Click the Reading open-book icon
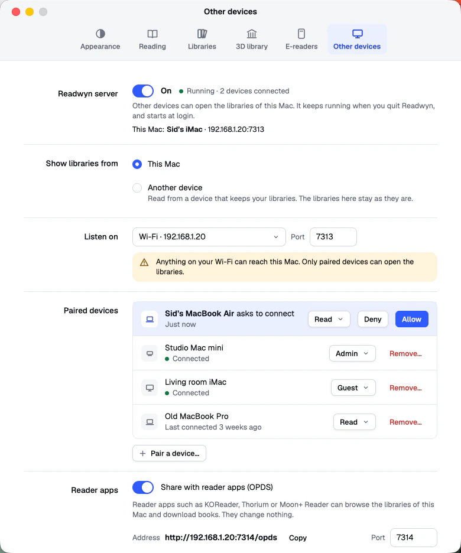The height and width of the screenshot is (553, 461). (152, 34)
